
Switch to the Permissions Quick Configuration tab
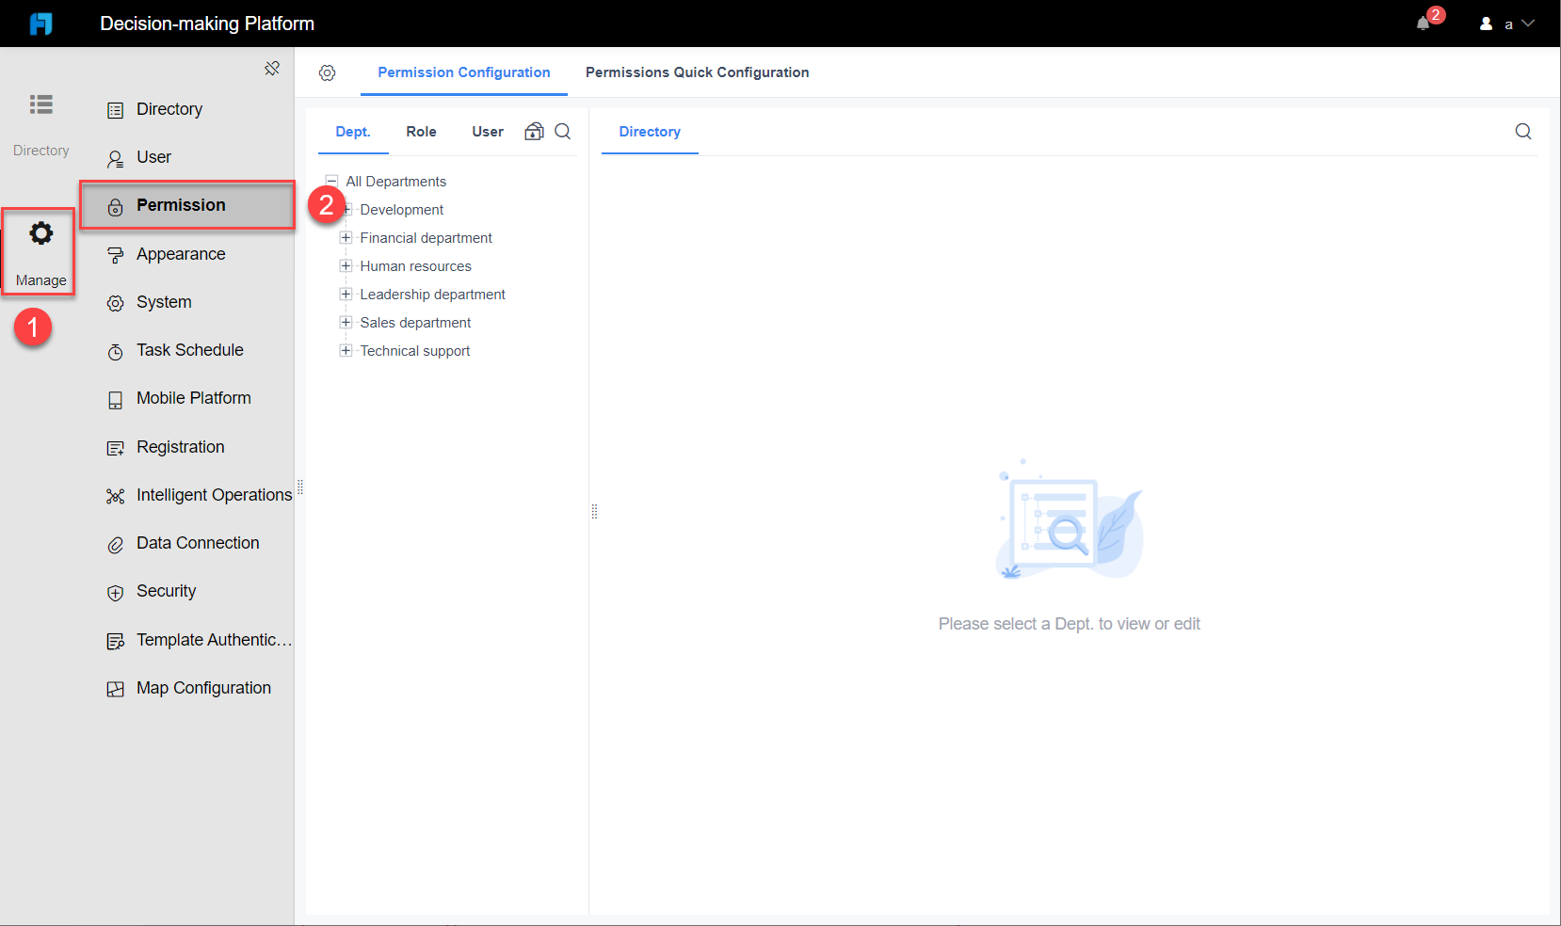tap(697, 72)
